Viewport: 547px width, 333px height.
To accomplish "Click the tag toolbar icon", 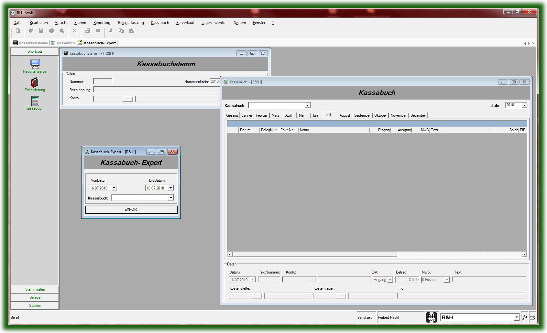I will [x=31, y=31].
